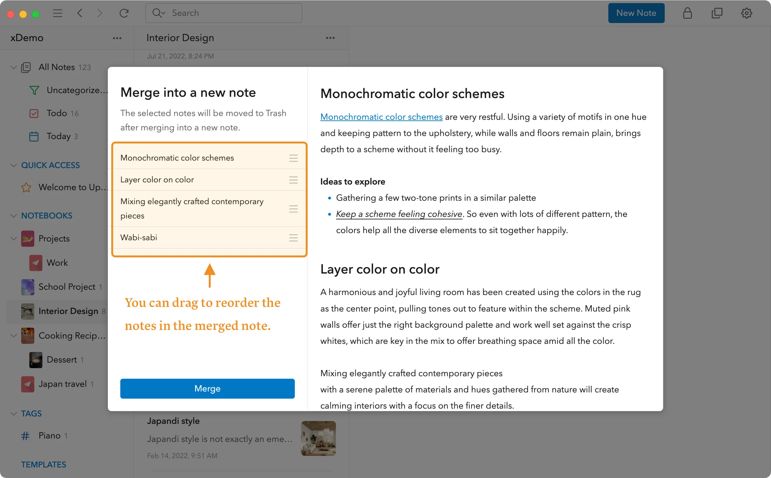The width and height of the screenshot is (771, 478).
Task: Collapse the TAGS section
Action: tap(14, 413)
